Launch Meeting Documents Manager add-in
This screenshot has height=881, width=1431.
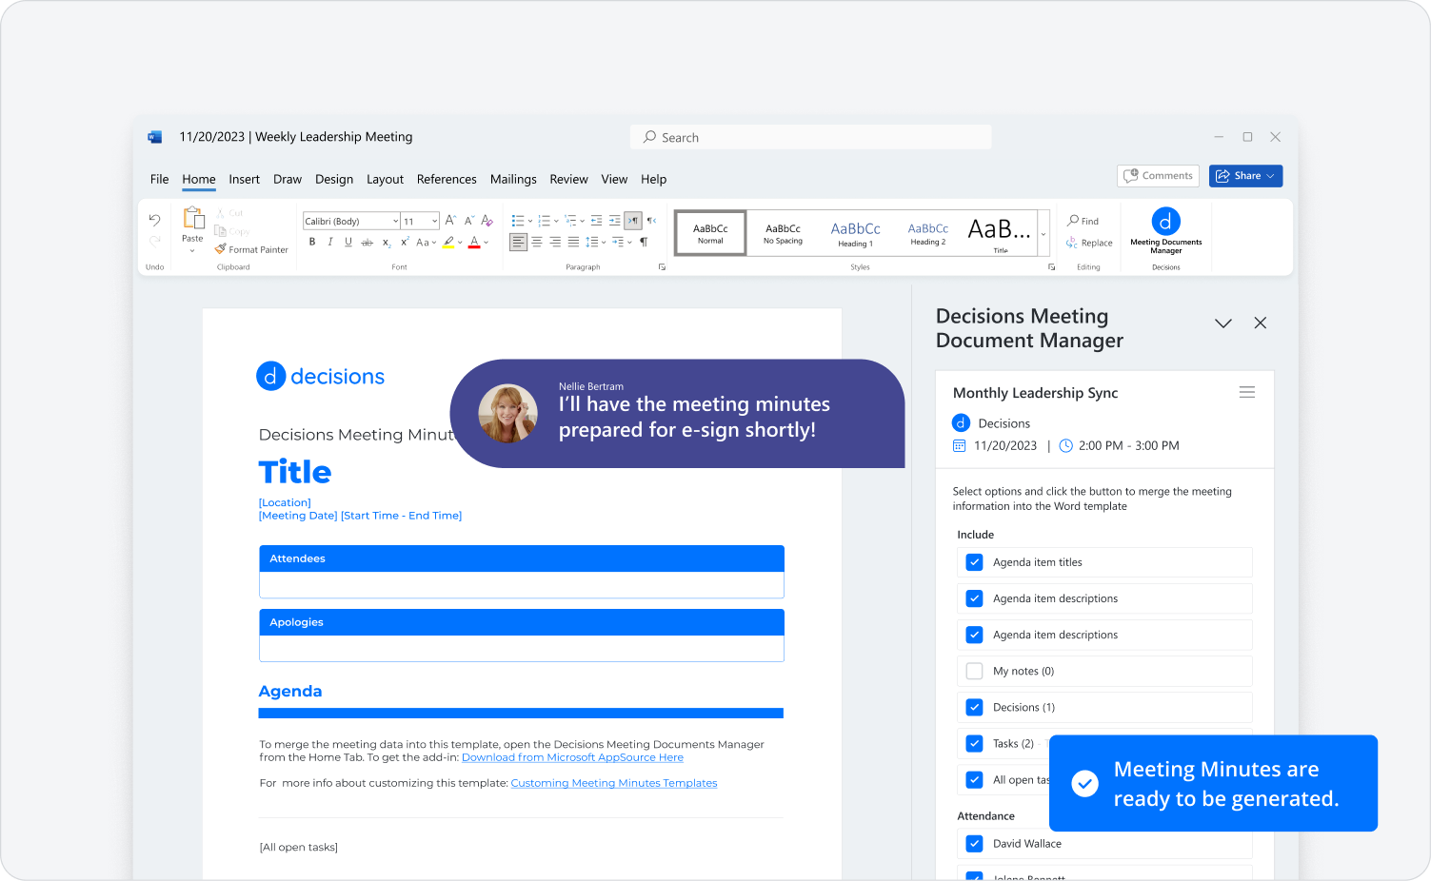click(1165, 231)
